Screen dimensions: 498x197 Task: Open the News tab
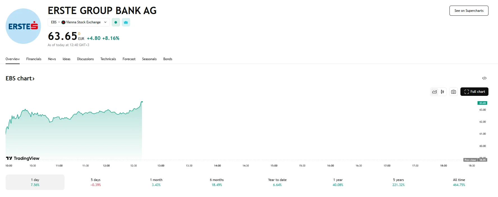click(x=52, y=59)
